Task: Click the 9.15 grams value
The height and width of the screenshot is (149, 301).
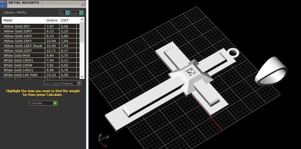Action: (50, 36)
